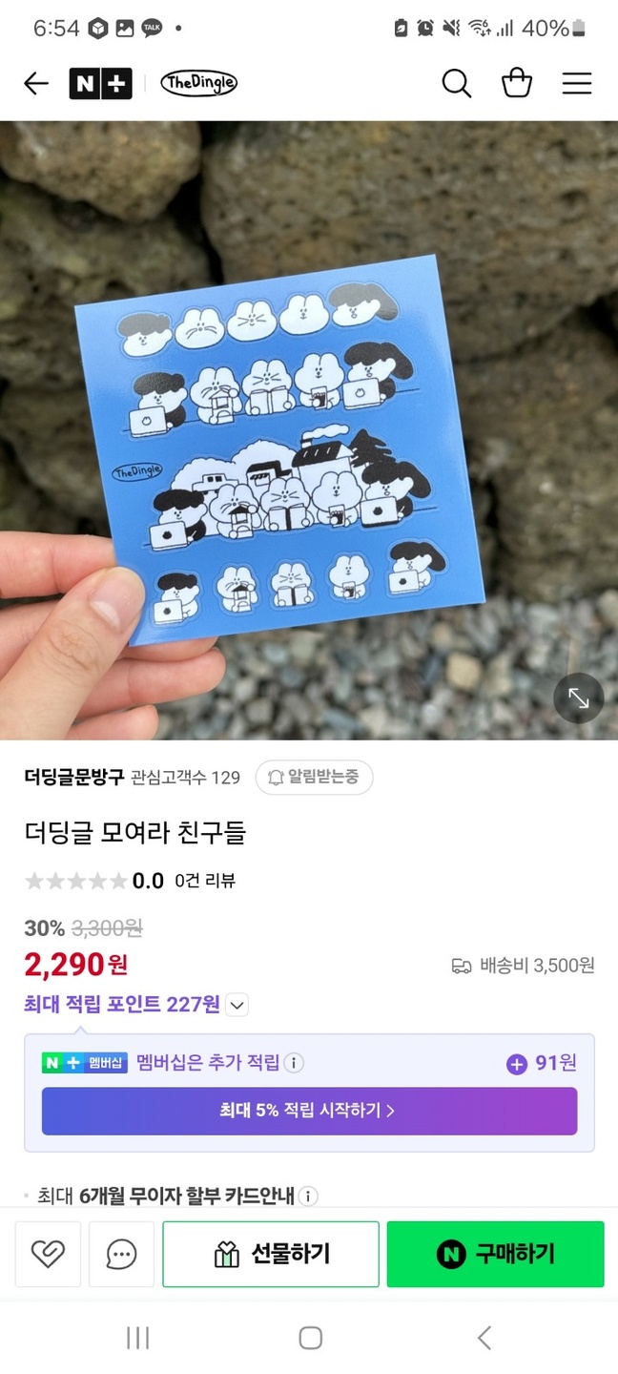
Task: Tap the Android home navigation button
Action: click(310, 1338)
